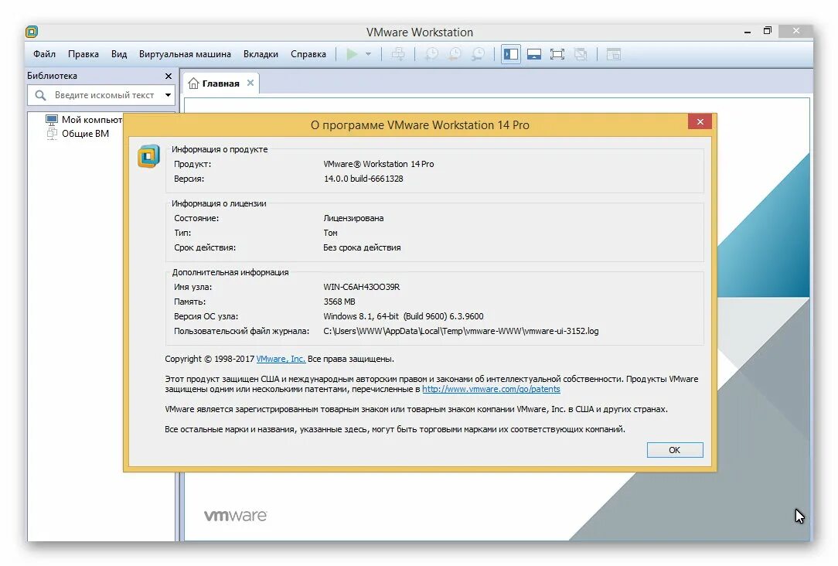838x566 pixels.
Task: Close the About VMware Workstation 14 Pro dialog
Action: (700, 122)
